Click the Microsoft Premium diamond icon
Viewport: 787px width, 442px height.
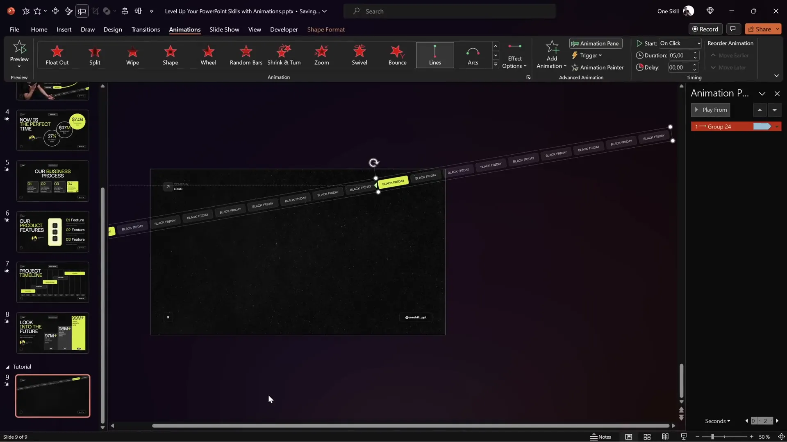[710, 11]
